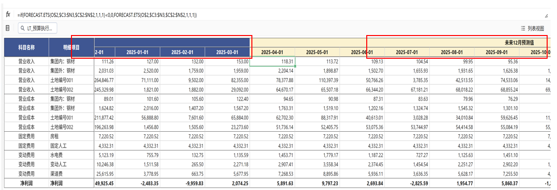Viewport: 557px width, 190px height.
Task: Select the highlighted cell 118.31
Action: (273, 62)
